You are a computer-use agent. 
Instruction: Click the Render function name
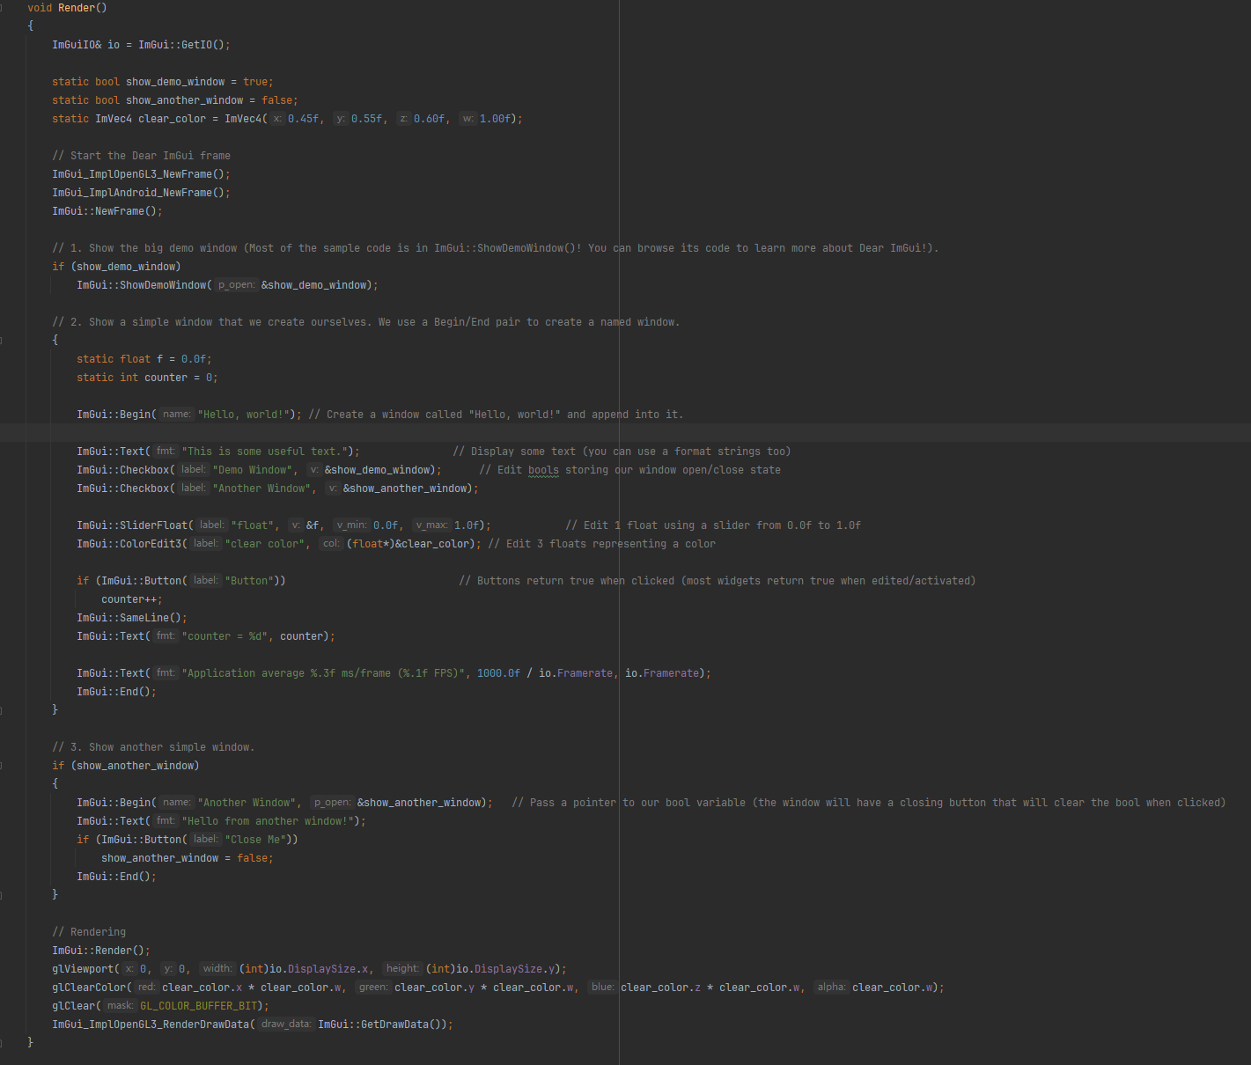pyautogui.click(x=79, y=8)
